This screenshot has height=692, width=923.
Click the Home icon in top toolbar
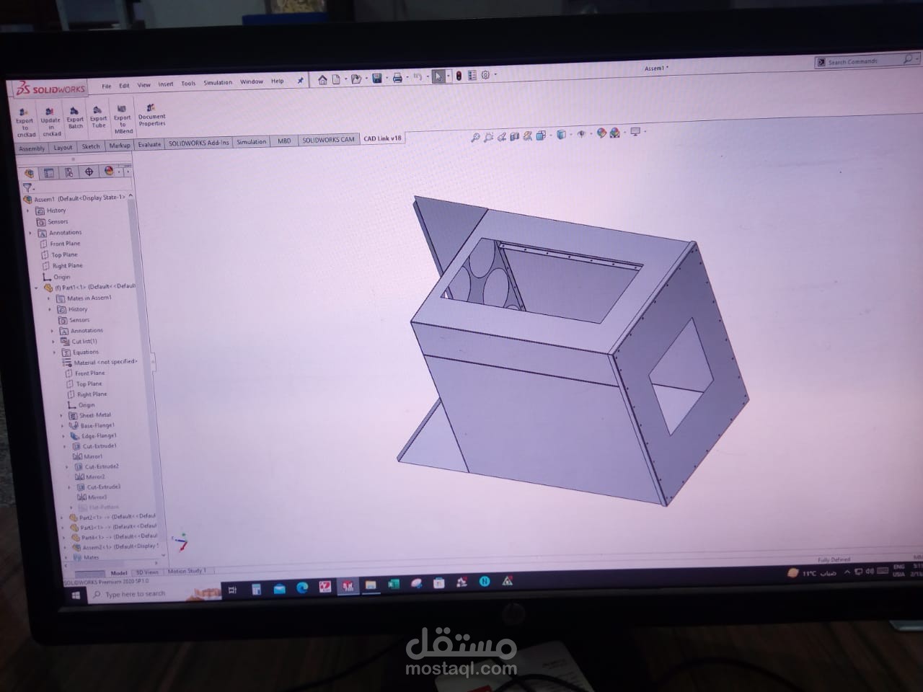[322, 79]
